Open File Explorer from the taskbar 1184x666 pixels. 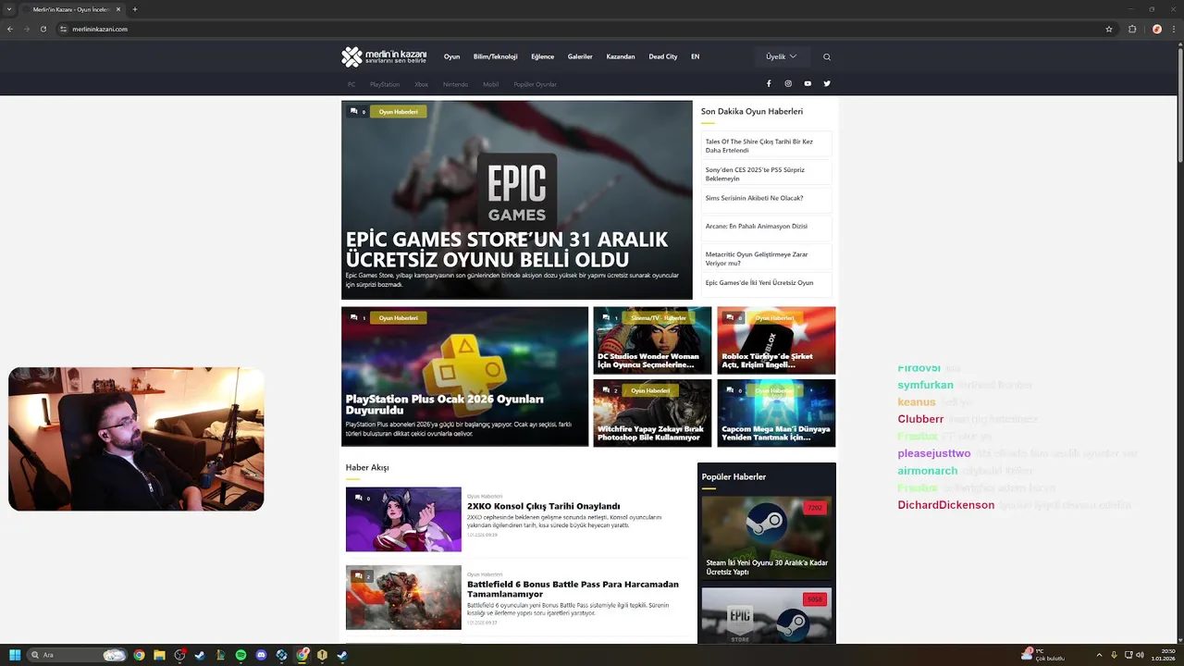tap(159, 655)
